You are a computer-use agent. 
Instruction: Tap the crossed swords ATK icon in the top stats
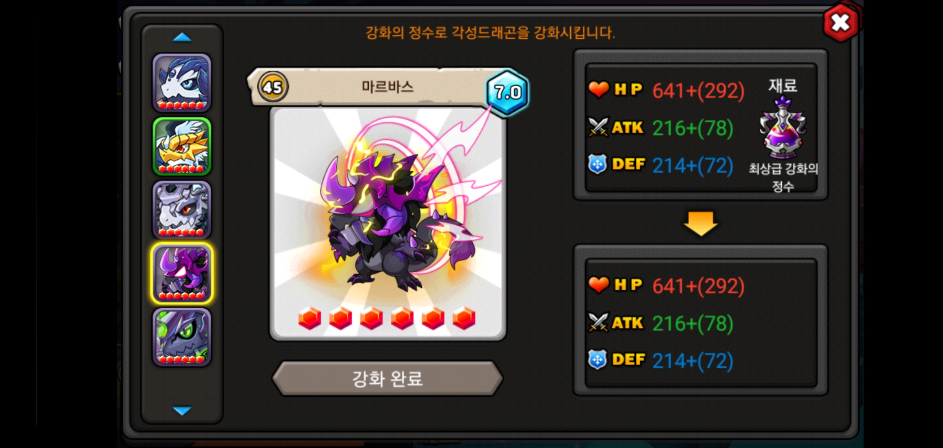coord(598,127)
